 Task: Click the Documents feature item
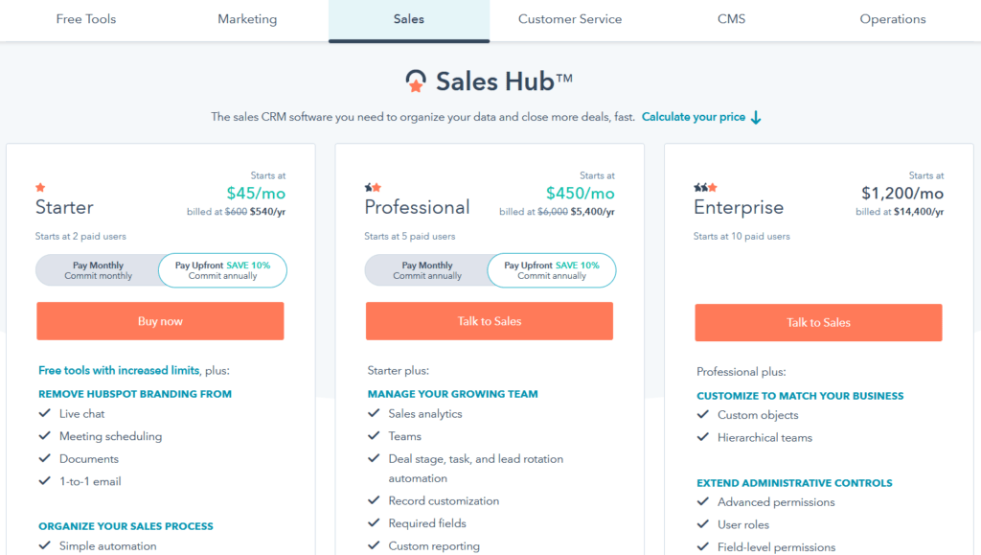pos(89,458)
